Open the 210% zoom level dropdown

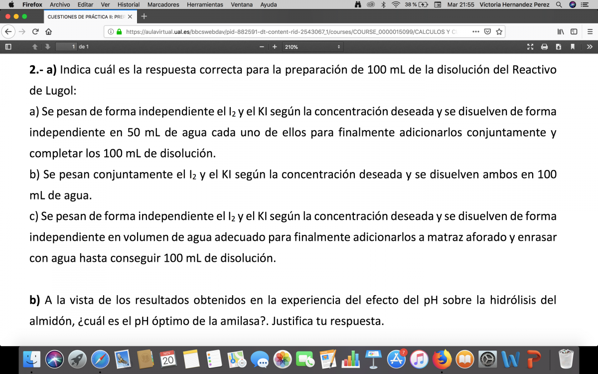(312, 47)
